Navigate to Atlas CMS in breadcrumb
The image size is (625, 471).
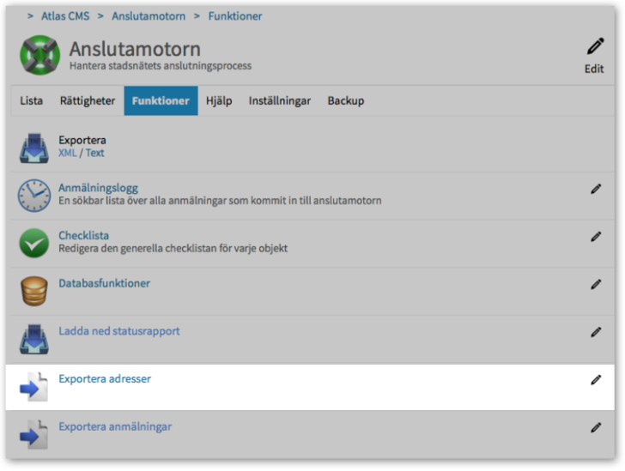pos(65,16)
